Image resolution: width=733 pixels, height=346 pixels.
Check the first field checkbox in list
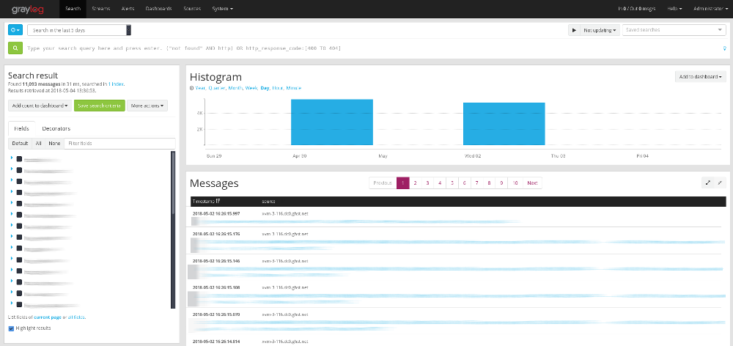19,158
